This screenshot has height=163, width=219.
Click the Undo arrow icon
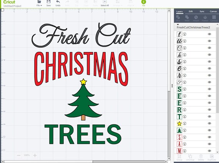58,2
